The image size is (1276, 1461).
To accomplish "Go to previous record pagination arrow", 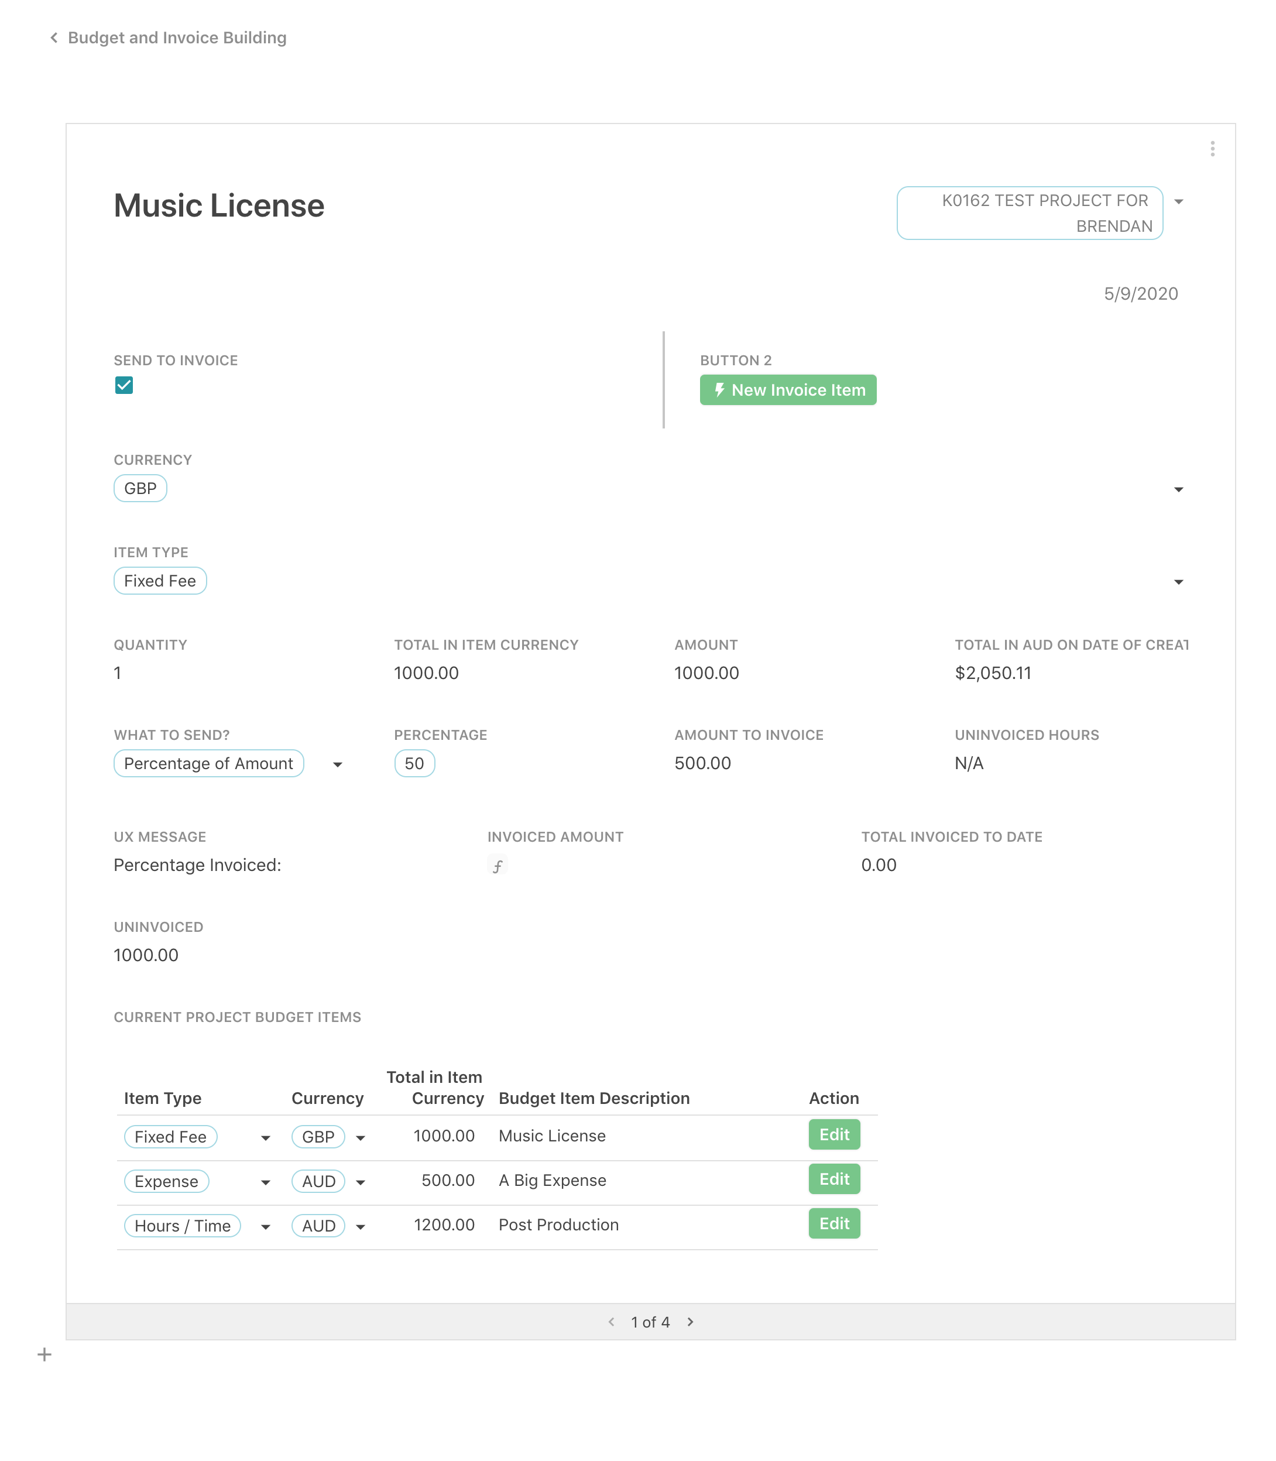I will click(x=611, y=1322).
